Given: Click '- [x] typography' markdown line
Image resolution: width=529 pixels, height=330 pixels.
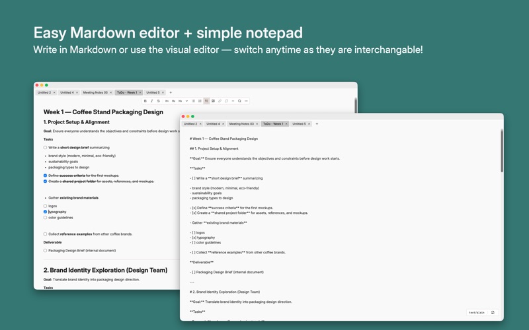Looking at the screenshot, I should [x=202, y=238].
